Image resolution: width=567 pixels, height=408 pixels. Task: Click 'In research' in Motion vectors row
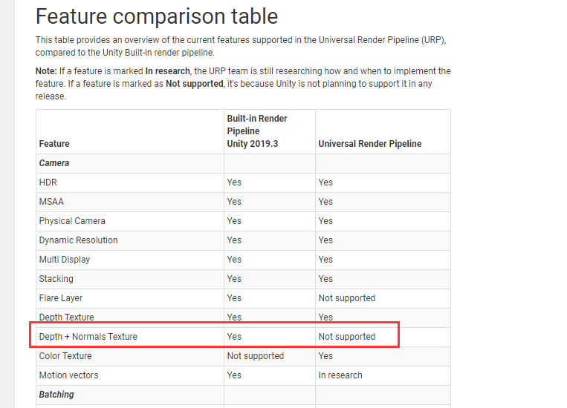[340, 375]
